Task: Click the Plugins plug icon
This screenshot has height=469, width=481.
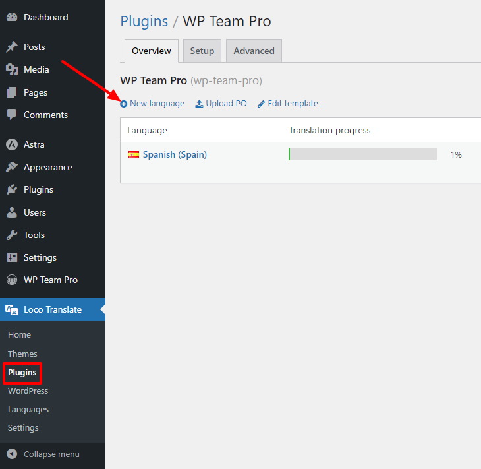Action: click(x=12, y=189)
